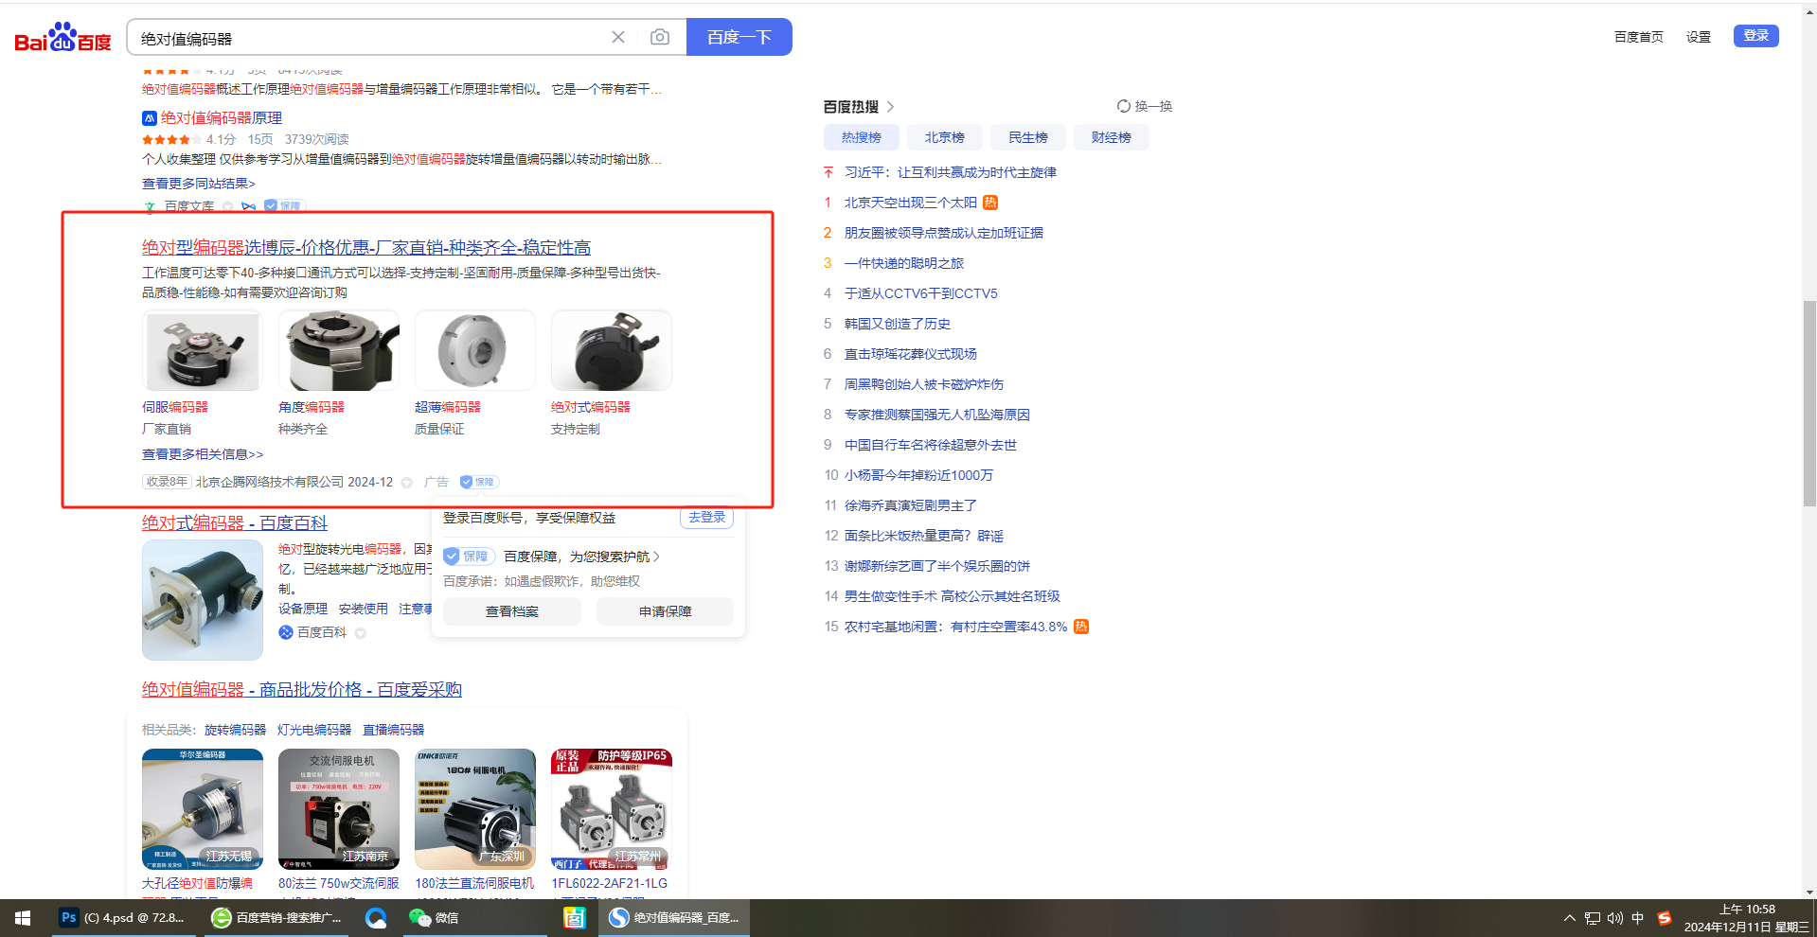This screenshot has height=937, width=1817.
Task: Open hot topic 朋友圈被领导点赞成认定加班证据
Action: 944,233
